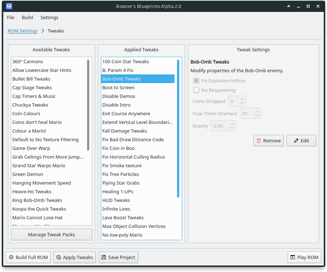
Task: Click the Edit button
Action: point(301,141)
